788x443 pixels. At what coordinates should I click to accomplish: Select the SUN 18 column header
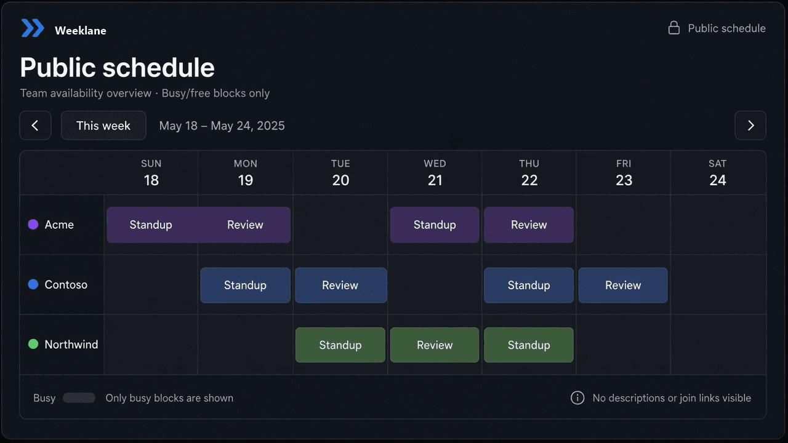pos(151,173)
